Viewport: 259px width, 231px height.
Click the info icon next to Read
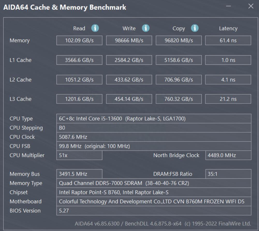coord(95,28)
